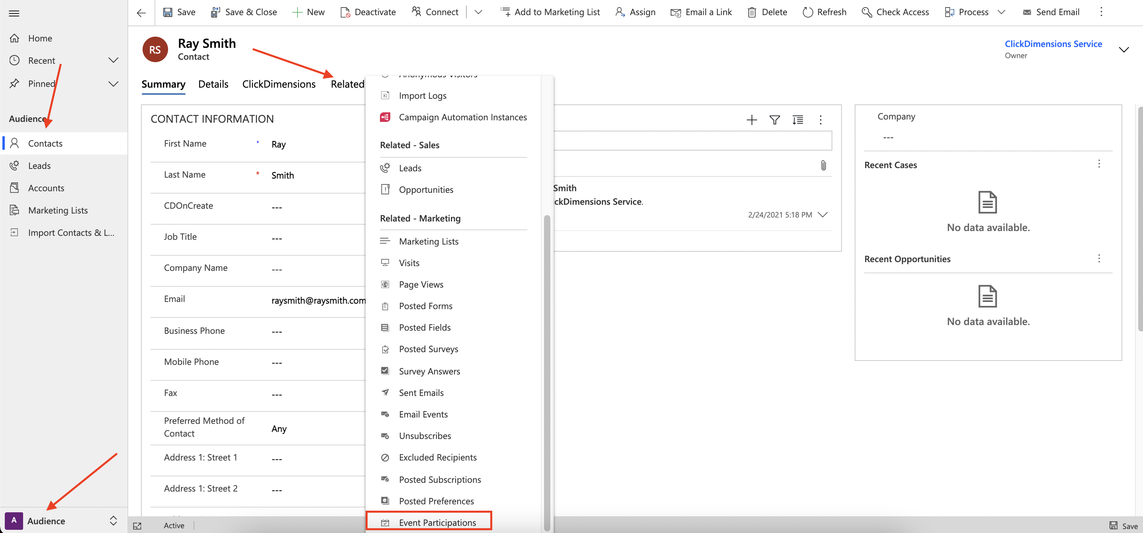Delete the contact record
The image size is (1143, 533).
767,12
